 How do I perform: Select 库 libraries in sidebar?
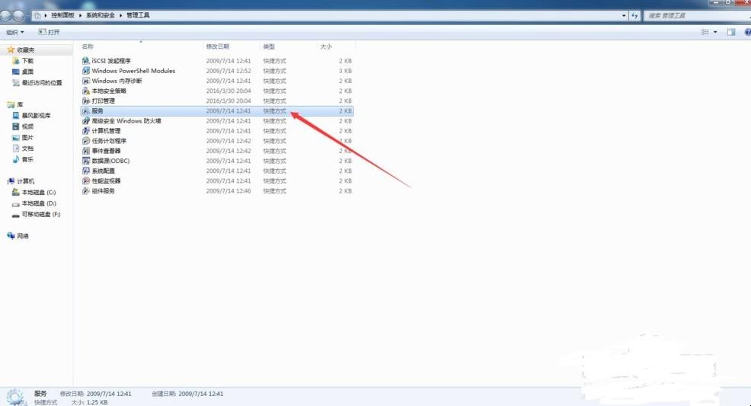[x=15, y=104]
